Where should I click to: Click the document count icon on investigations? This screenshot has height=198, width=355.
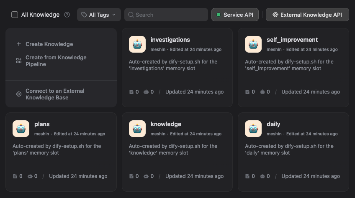[x=131, y=92]
